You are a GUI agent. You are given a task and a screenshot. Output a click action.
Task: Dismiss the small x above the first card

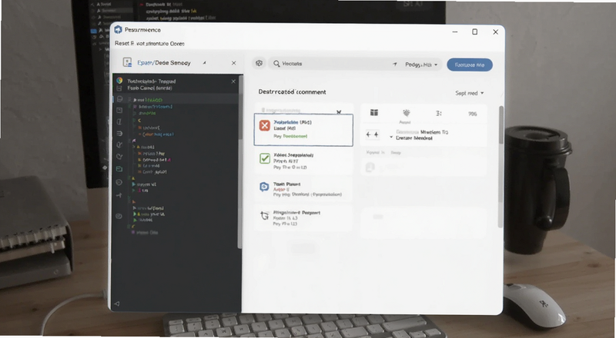(339, 112)
